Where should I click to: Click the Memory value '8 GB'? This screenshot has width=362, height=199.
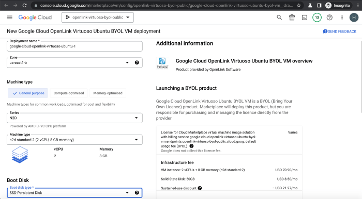[x=103, y=156]
